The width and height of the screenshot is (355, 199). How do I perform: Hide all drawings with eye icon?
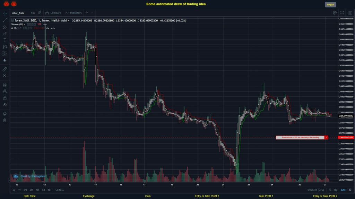pyautogui.click(x=5, y=105)
